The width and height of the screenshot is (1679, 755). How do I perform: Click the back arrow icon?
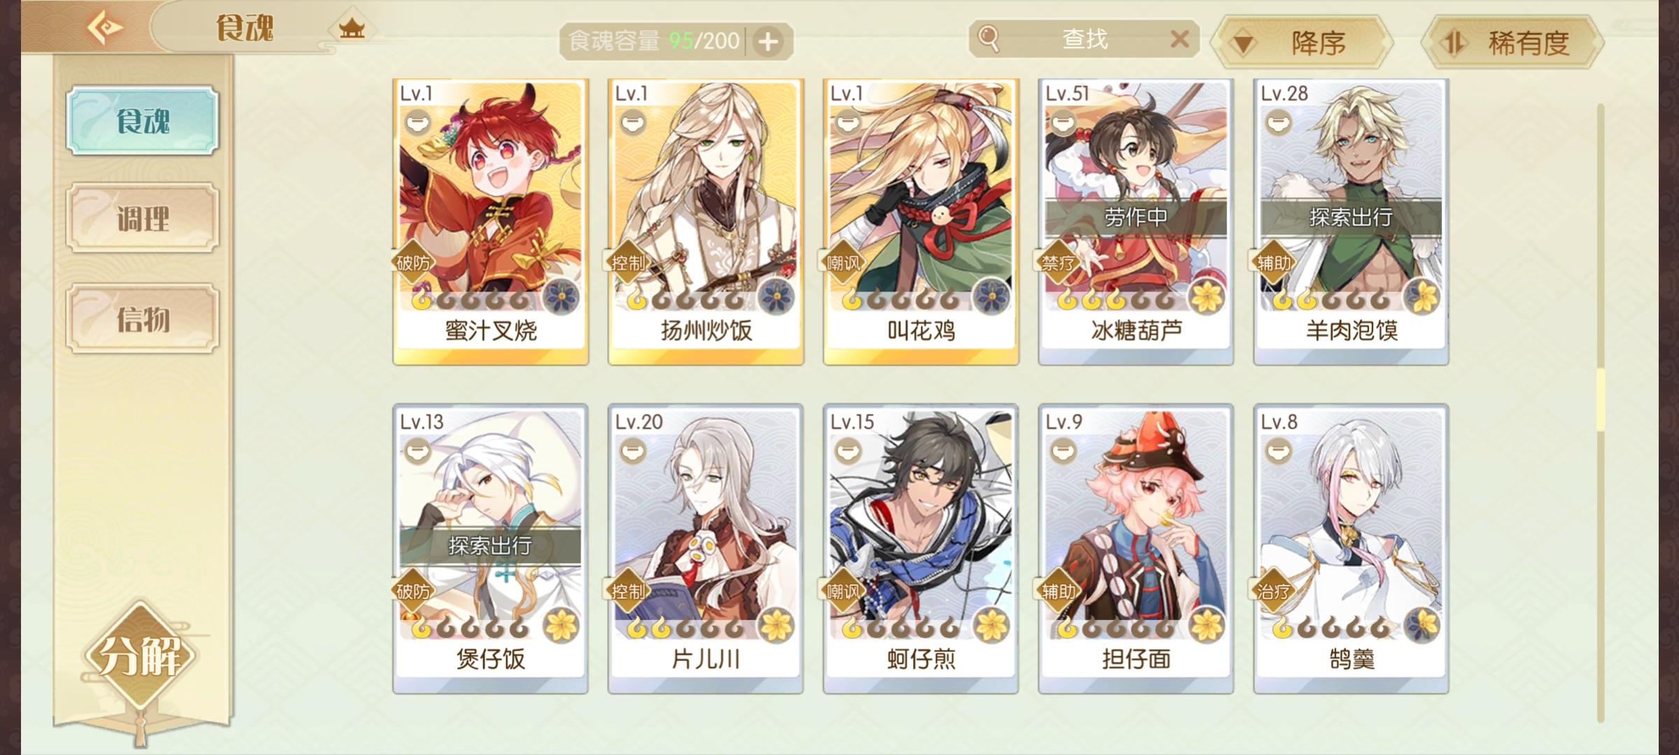coord(104,28)
